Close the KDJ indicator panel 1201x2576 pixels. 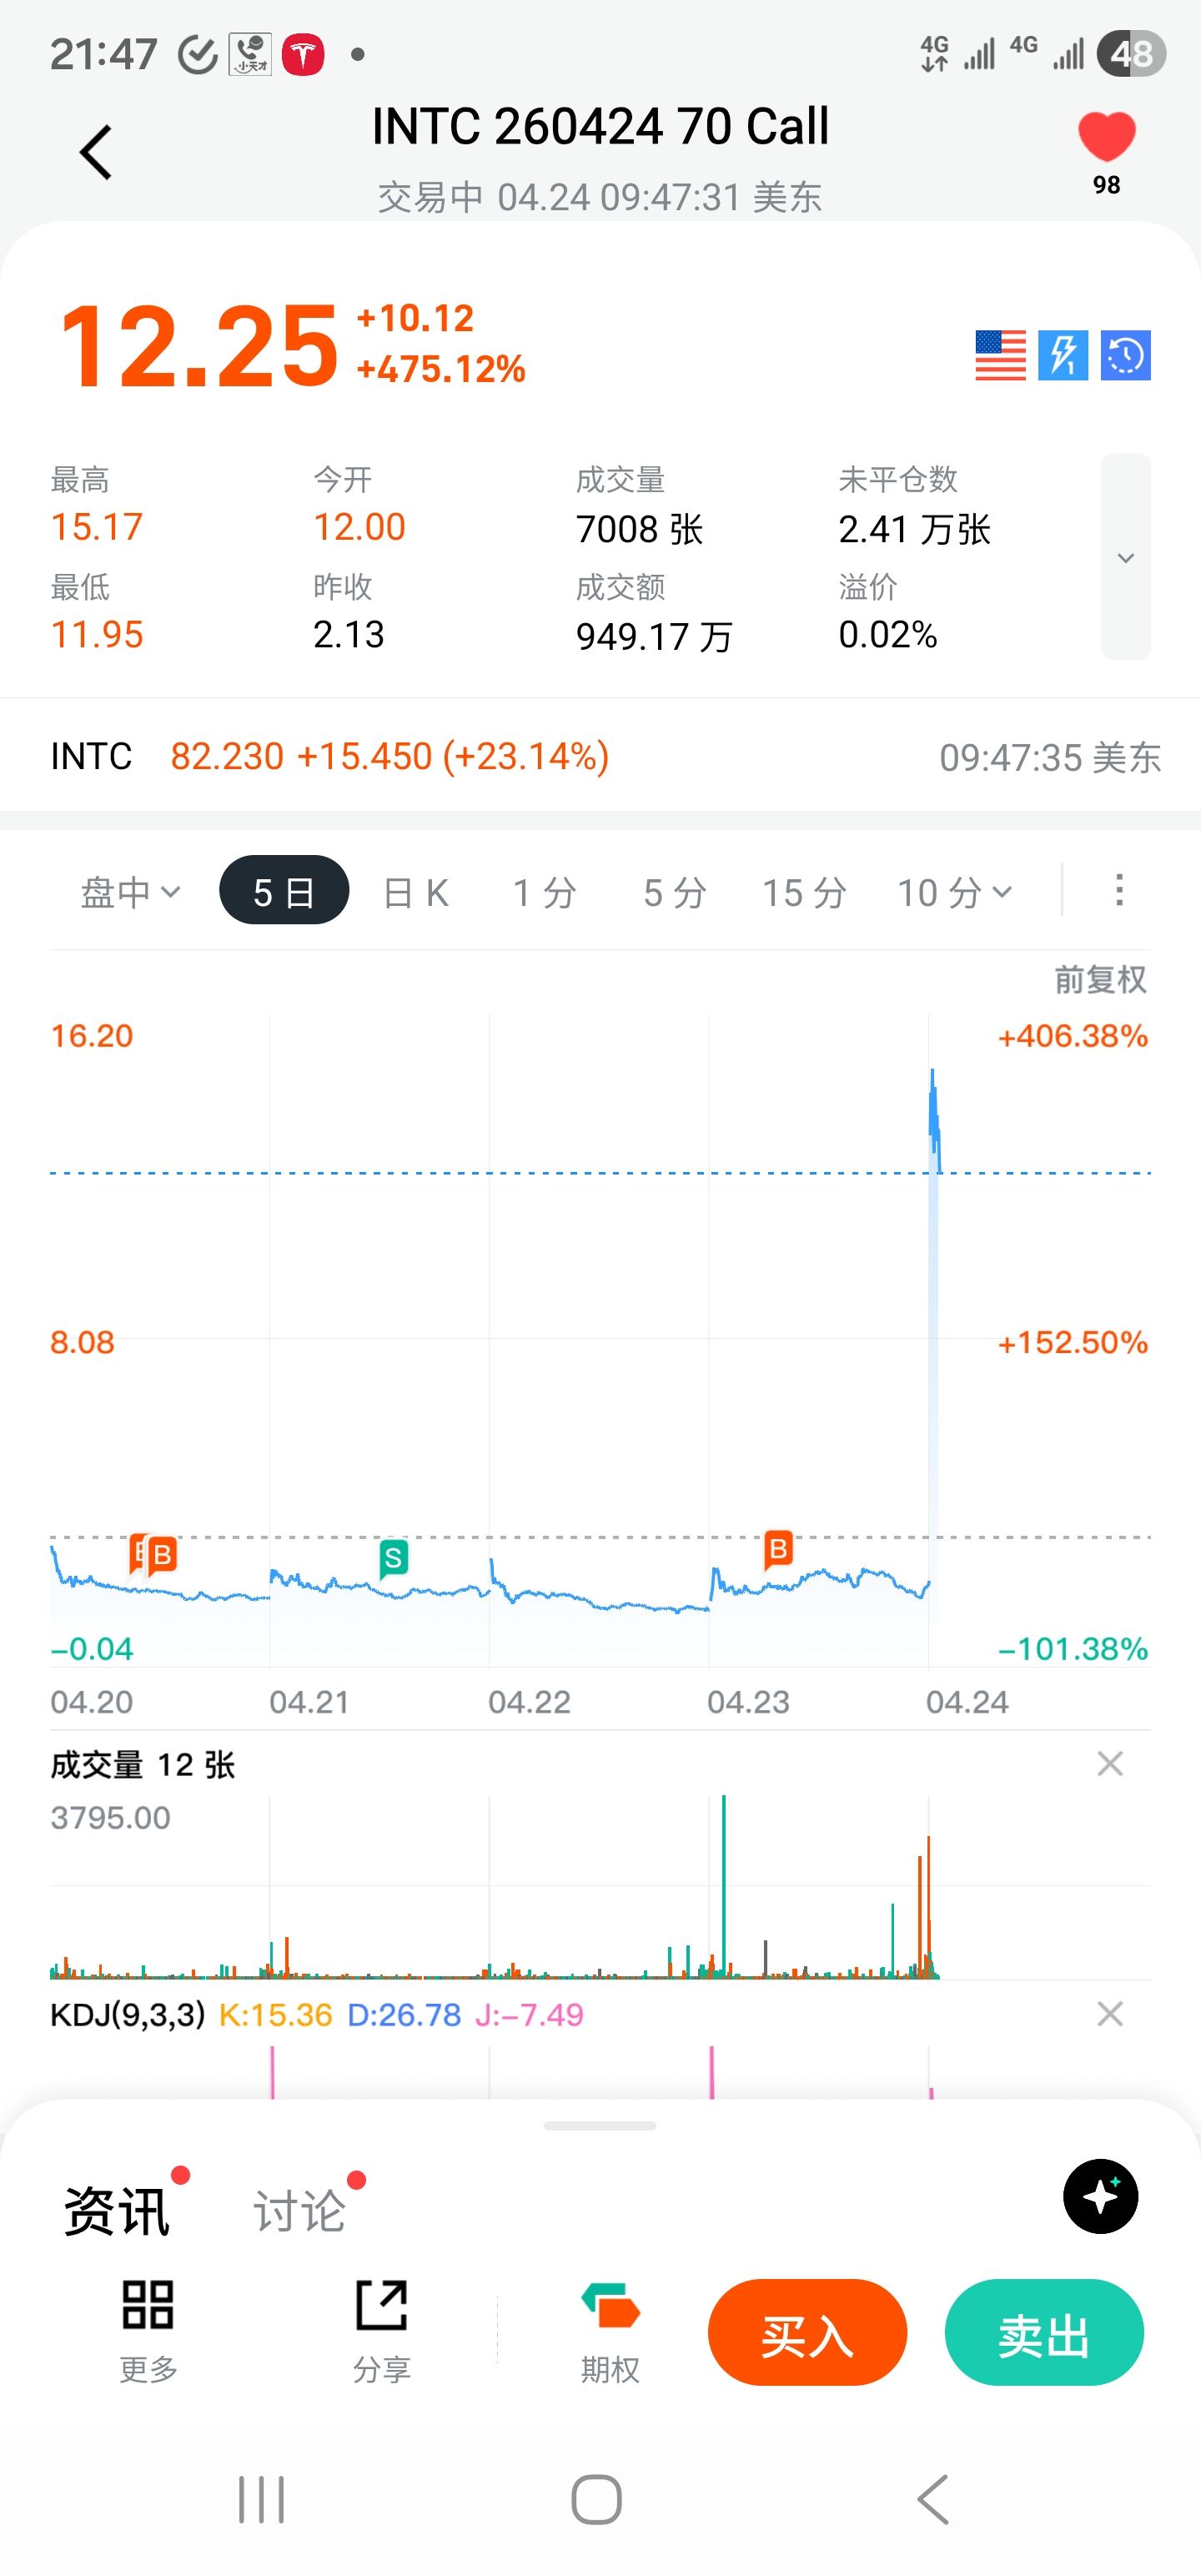pos(1110,2014)
